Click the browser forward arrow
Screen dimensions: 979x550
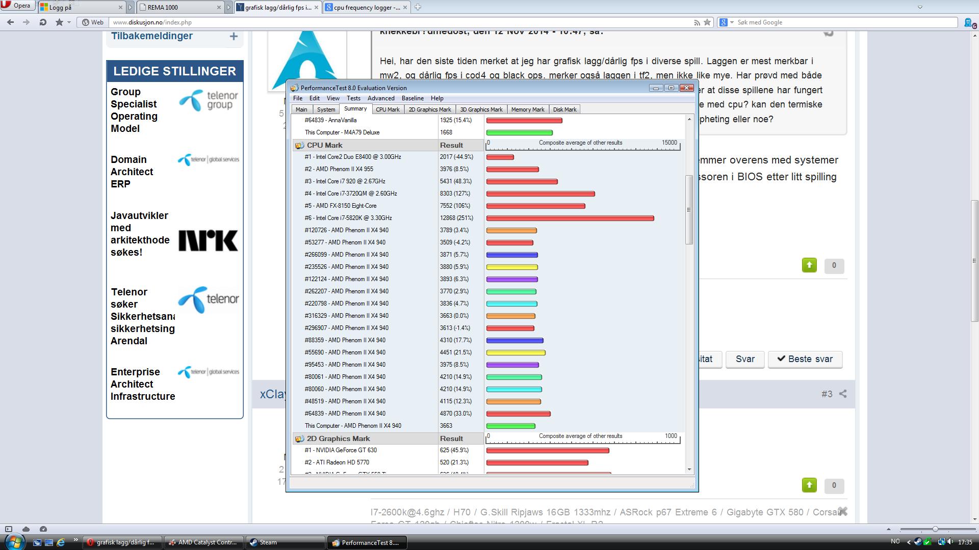tap(26, 22)
